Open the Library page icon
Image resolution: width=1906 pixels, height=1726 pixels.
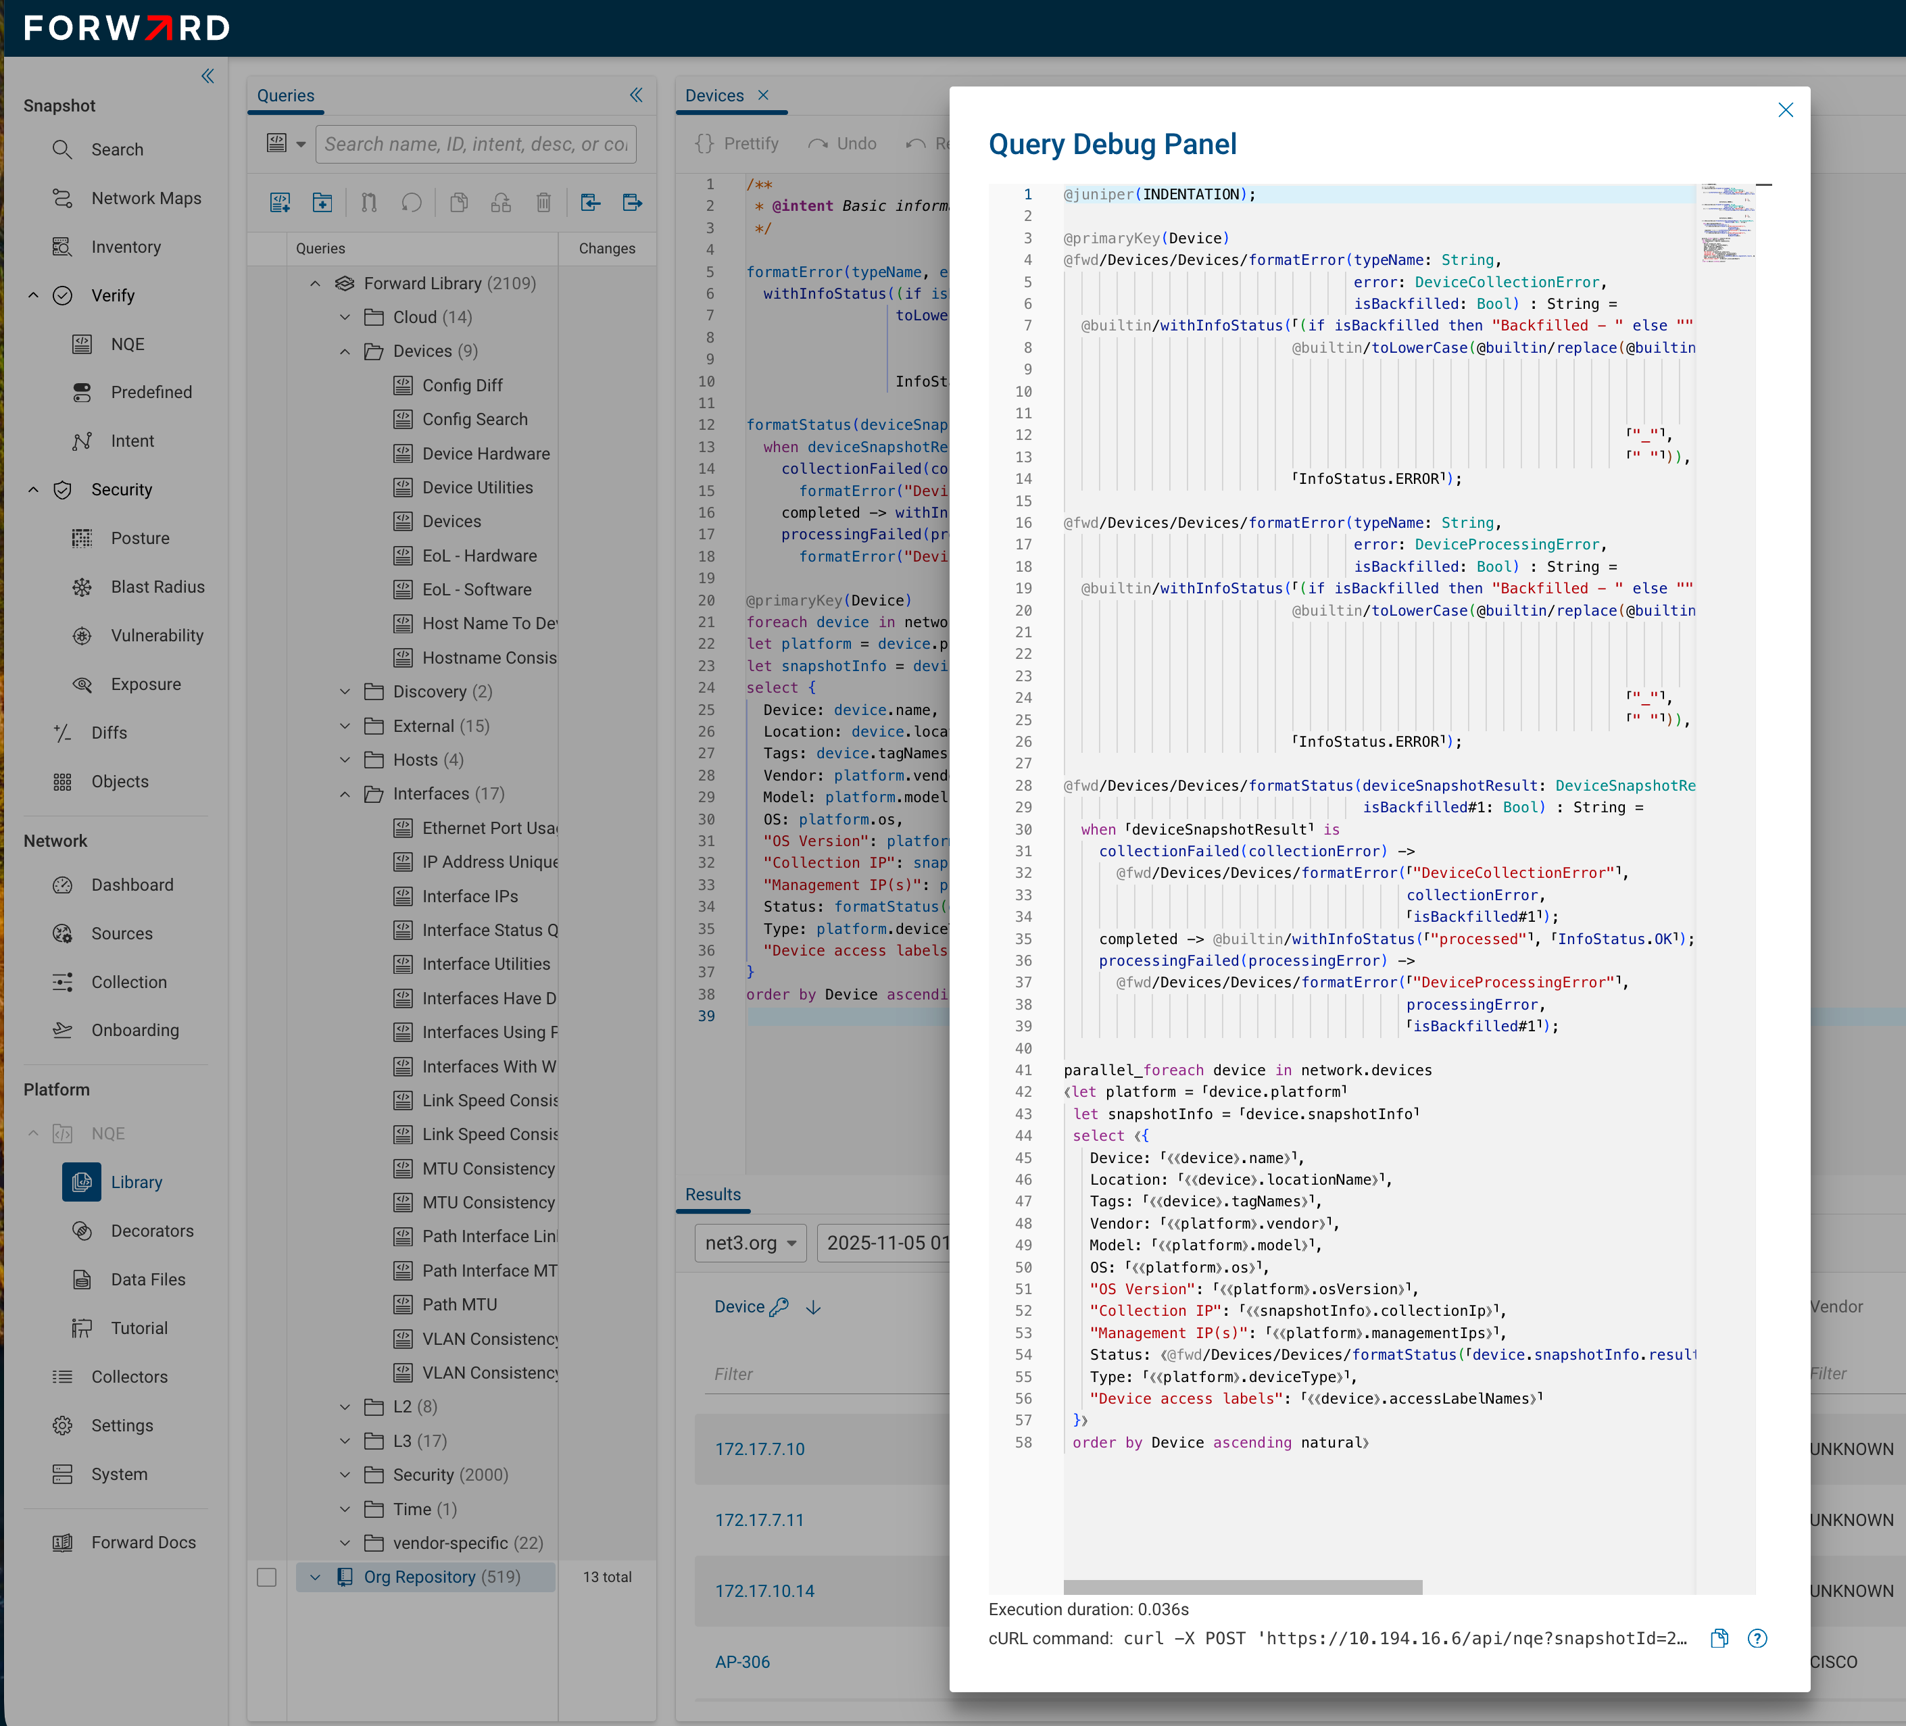(x=82, y=1181)
